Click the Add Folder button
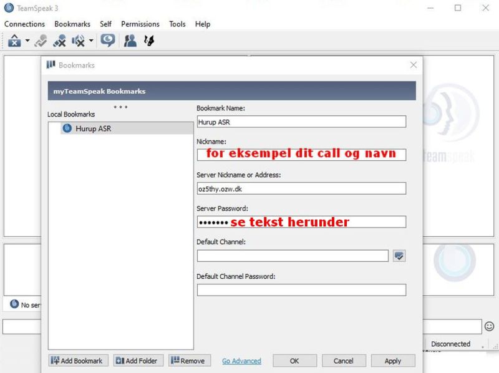The image size is (499, 373). coord(138,361)
